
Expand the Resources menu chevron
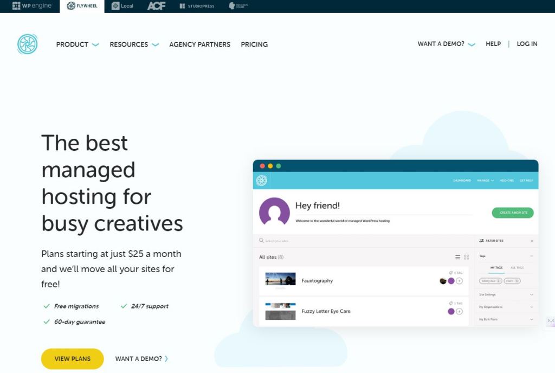coord(155,45)
